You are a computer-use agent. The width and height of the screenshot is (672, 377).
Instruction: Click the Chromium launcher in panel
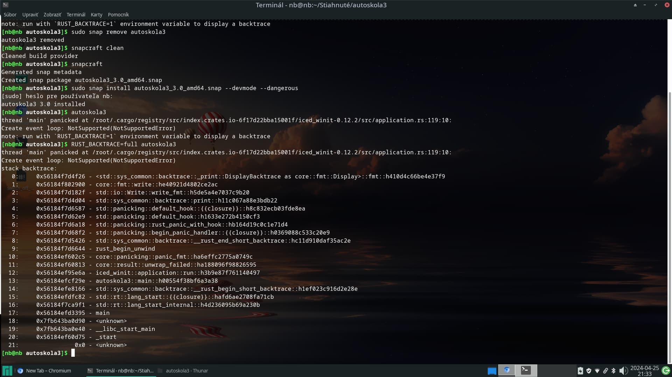tap(506, 370)
